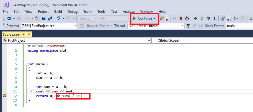Viewport: 253px width, 112px height.
Task: Open the Analyze menu
Action: [128, 12]
